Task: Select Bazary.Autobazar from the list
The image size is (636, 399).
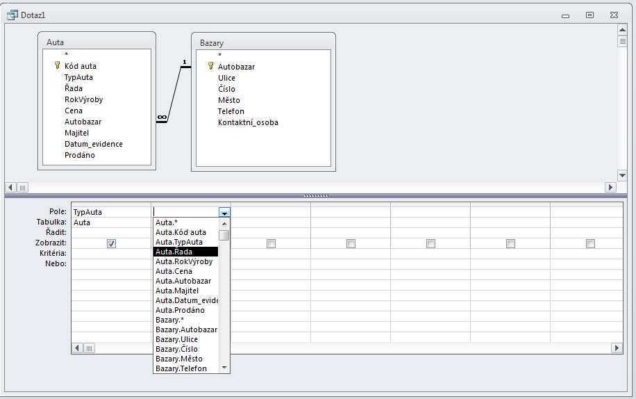Action: tap(186, 329)
